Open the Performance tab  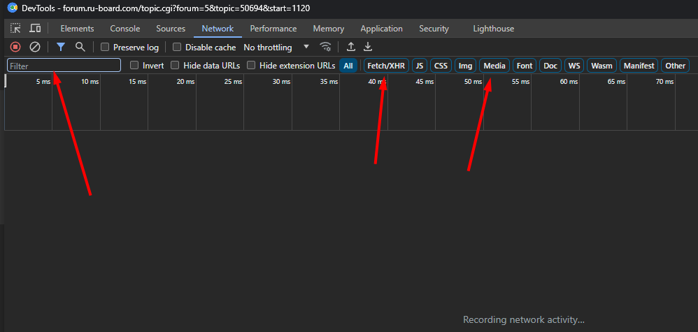point(273,29)
